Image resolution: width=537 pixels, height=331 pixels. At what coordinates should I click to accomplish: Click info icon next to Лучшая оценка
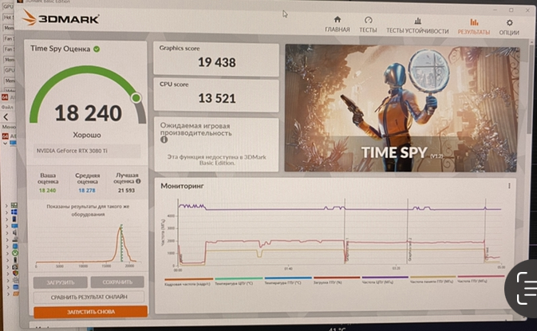pos(138,181)
